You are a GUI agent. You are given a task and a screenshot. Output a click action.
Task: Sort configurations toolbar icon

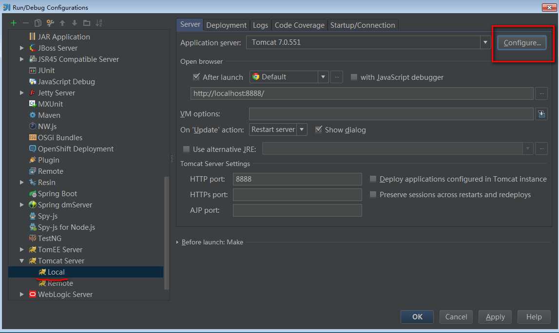pos(99,23)
